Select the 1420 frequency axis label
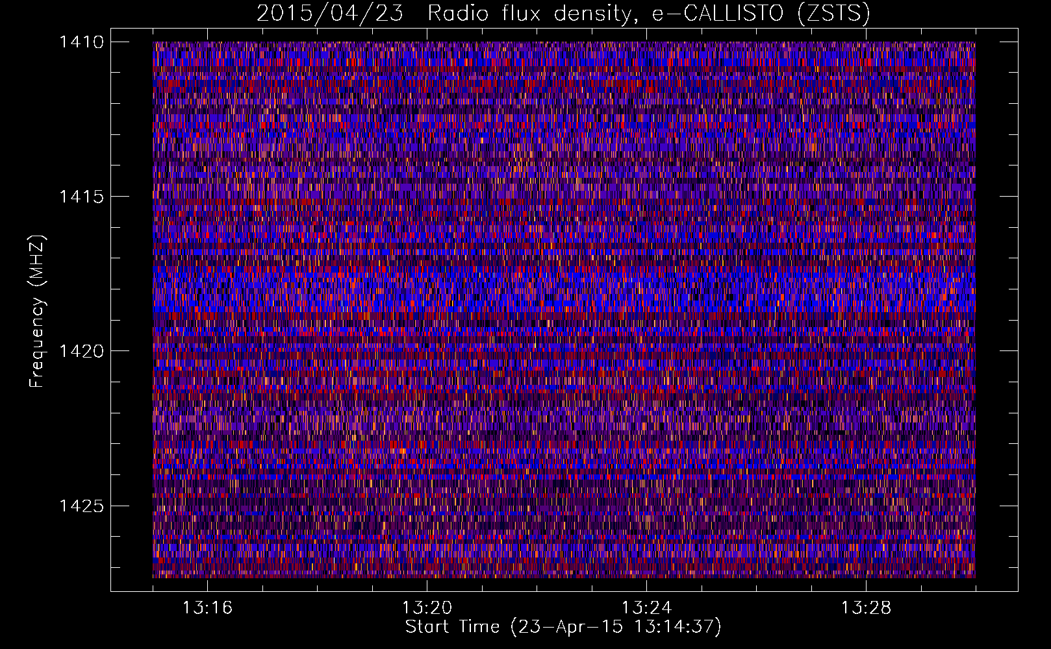The height and width of the screenshot is (649, 1051). [81, 351]
